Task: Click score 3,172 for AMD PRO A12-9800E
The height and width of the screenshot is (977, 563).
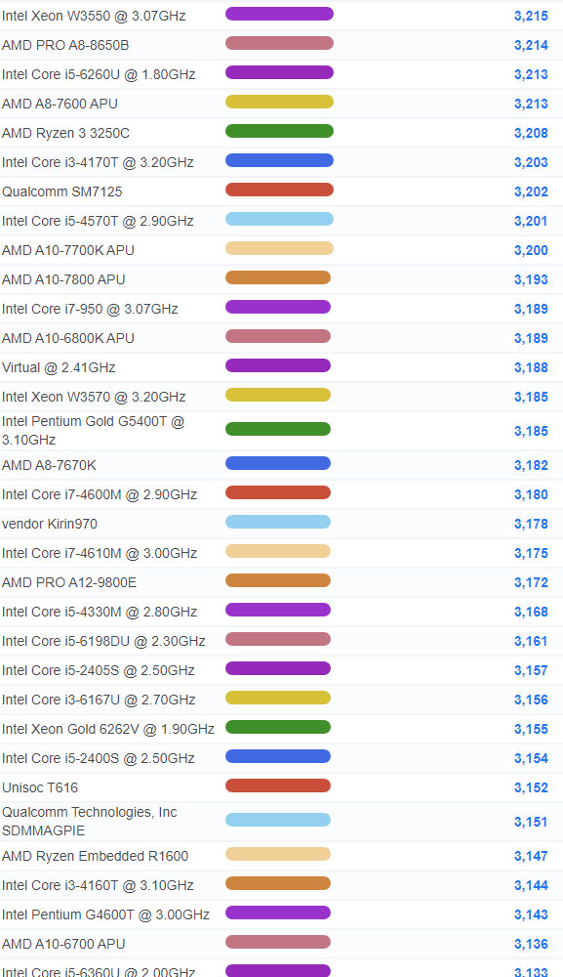Action: 531,582
